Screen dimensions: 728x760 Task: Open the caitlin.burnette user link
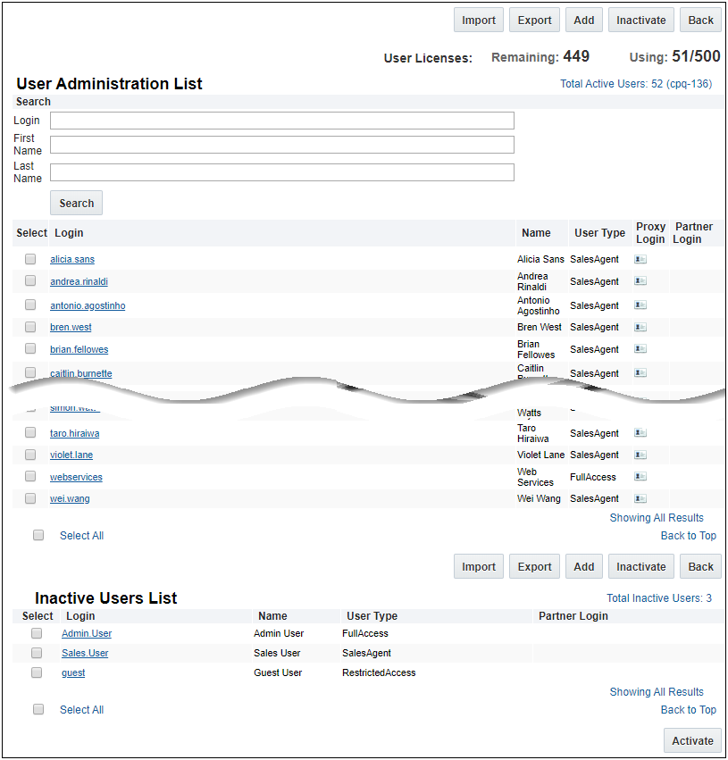coord(81,373)
